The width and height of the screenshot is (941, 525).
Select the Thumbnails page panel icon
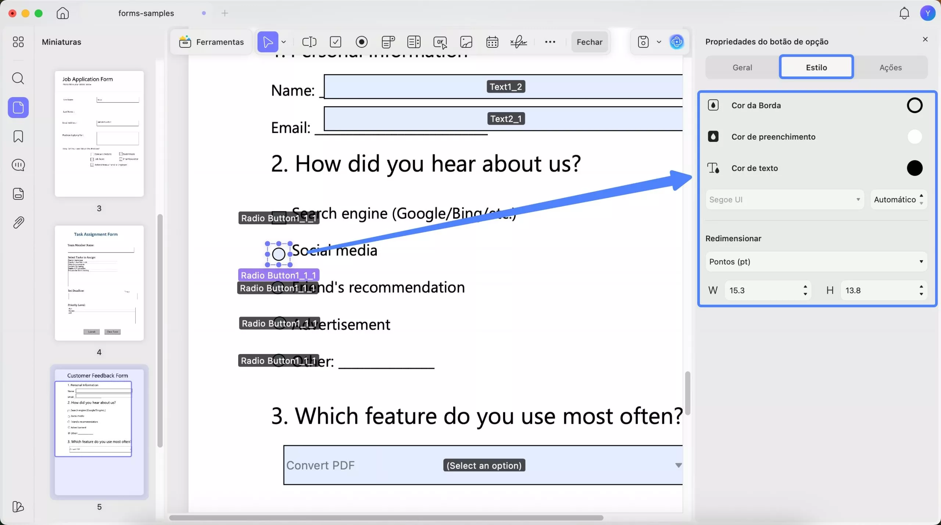[18, 108]
